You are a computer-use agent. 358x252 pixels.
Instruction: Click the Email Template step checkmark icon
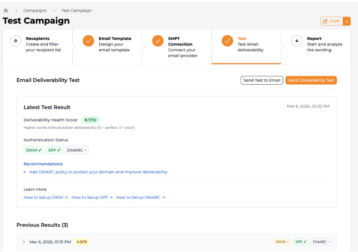coord(88,41)
